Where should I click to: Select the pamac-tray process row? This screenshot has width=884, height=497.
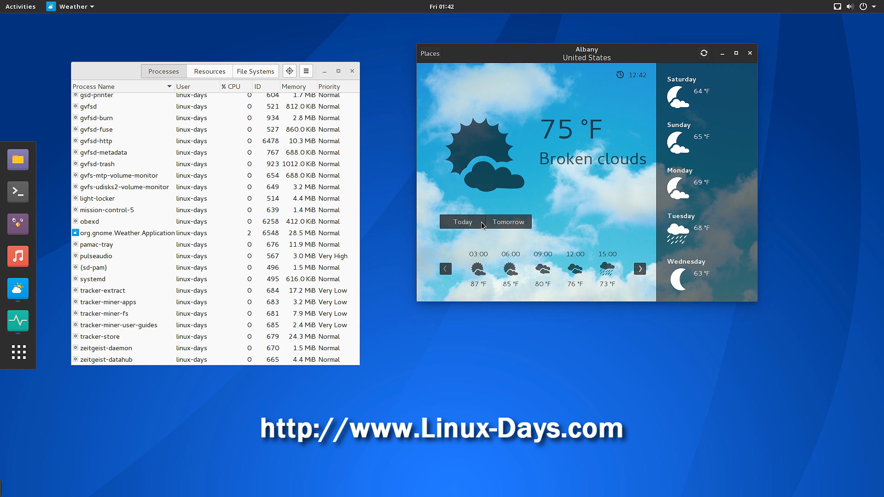pyautogui.click(x=215, y=244)
